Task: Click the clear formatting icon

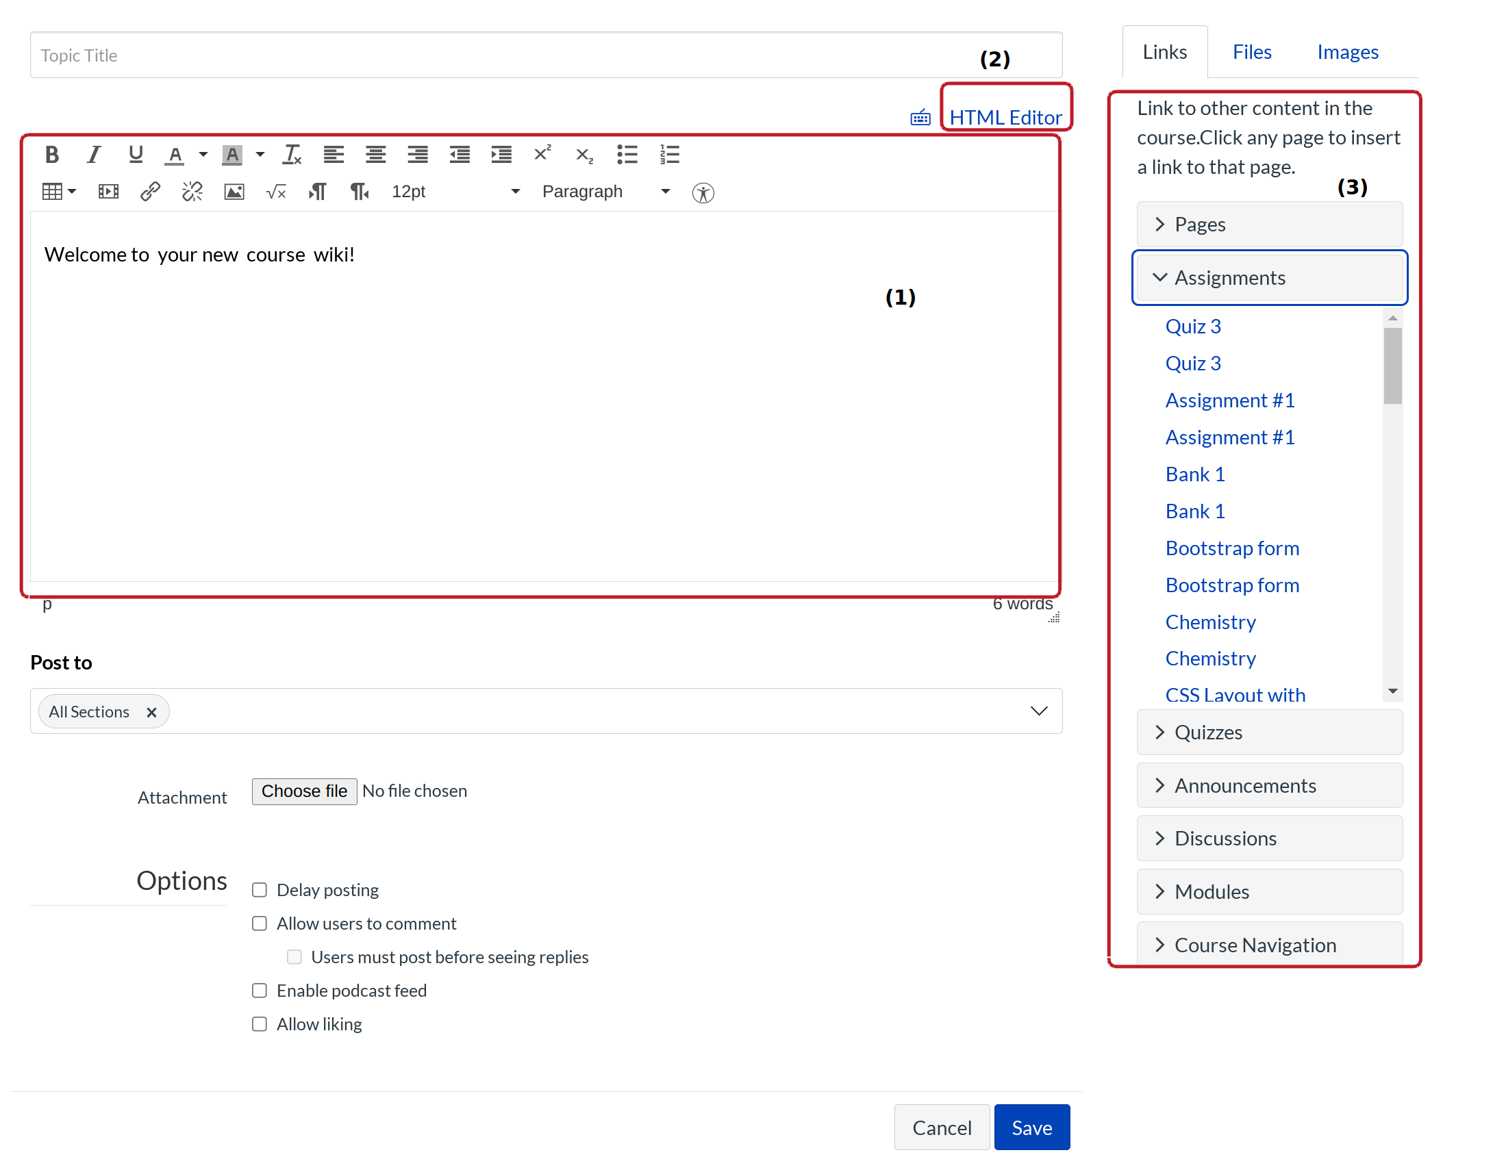Action: [x=292, y=155]
